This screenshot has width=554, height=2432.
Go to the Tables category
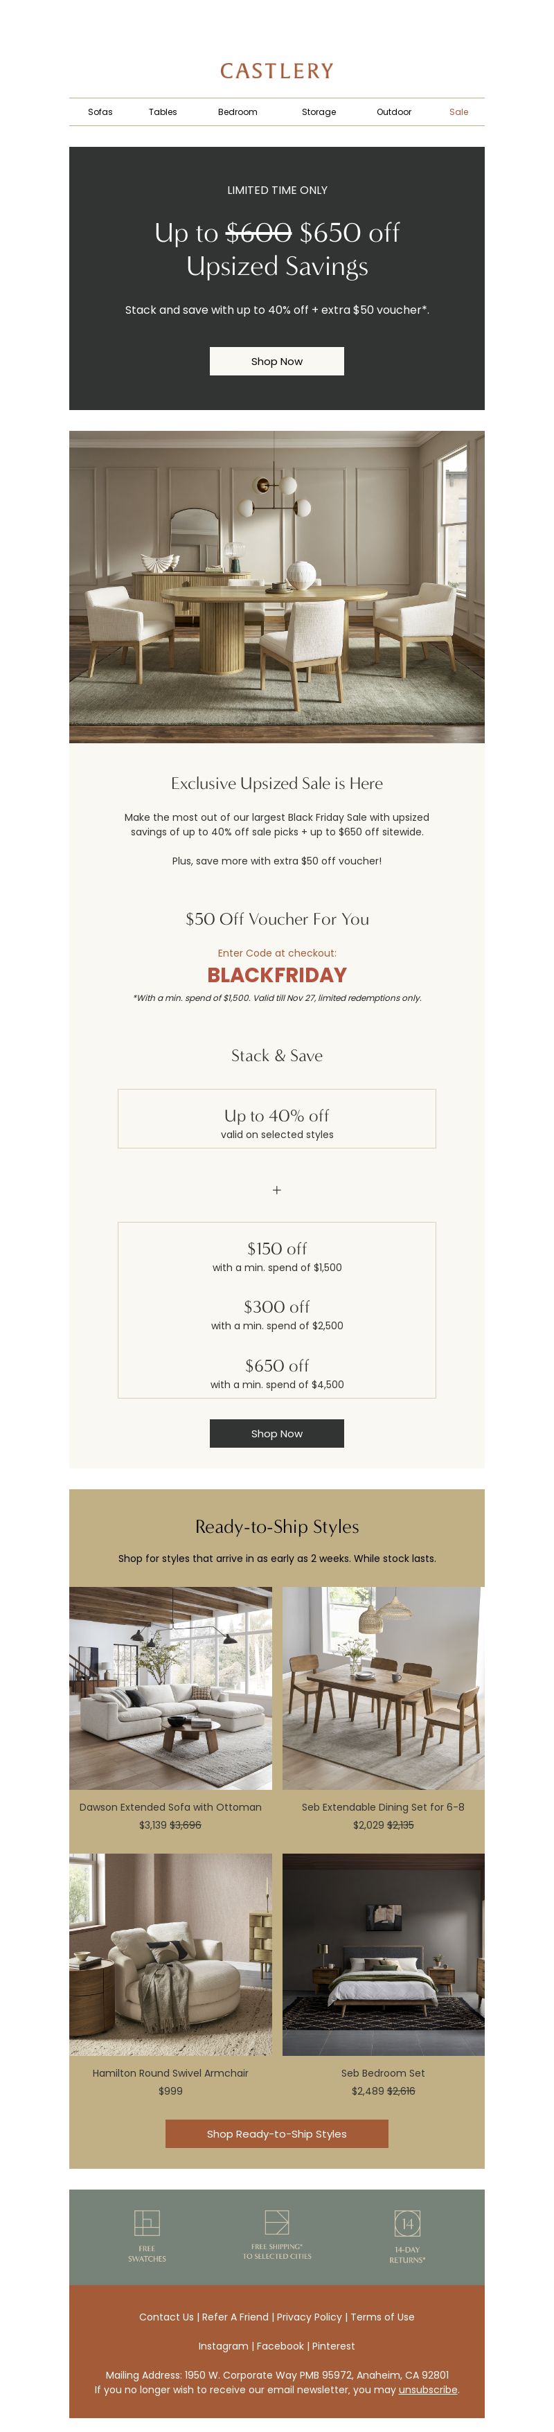tap(162, 112)
